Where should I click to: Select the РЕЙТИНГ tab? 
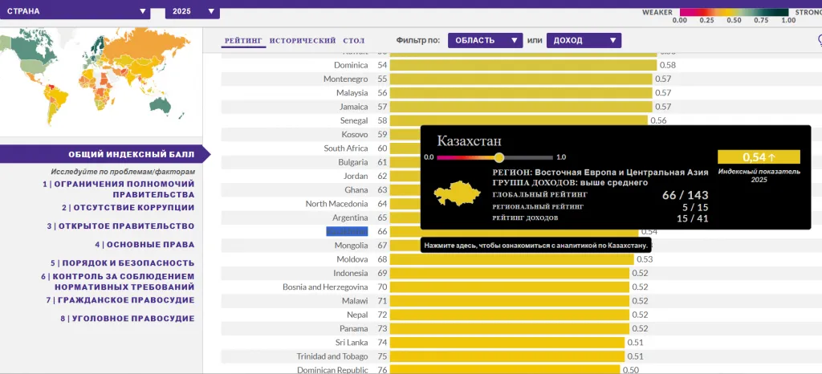point(243,40)
